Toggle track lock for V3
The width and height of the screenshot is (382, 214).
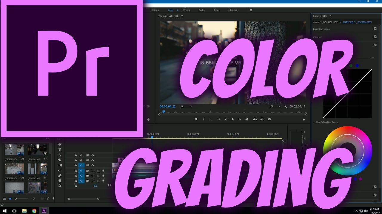point(76,155)
